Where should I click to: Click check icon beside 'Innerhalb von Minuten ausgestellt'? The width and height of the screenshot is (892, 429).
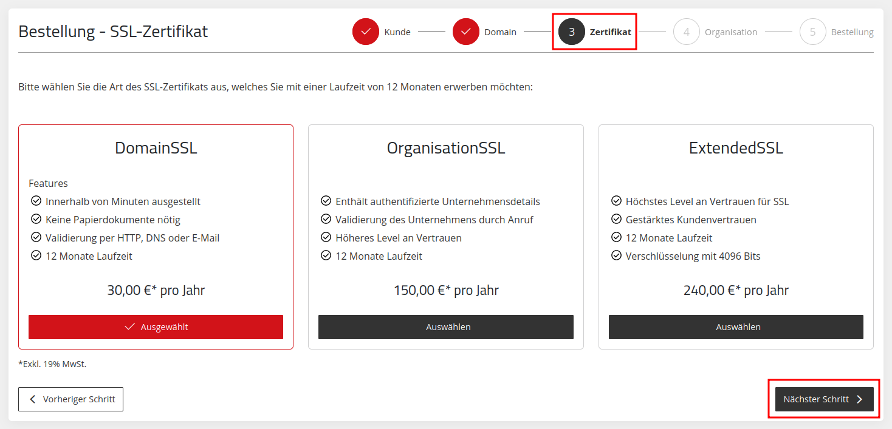[36, 201]
